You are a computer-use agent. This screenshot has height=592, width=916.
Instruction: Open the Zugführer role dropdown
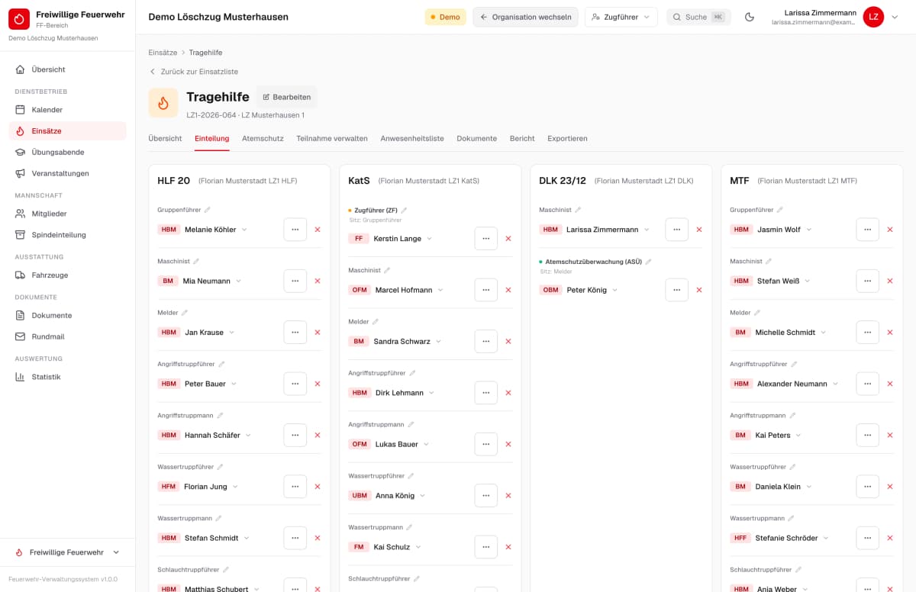click(621, 17)
